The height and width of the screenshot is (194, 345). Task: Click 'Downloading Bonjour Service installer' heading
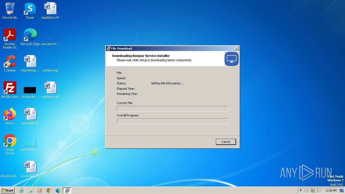(141, 56)
